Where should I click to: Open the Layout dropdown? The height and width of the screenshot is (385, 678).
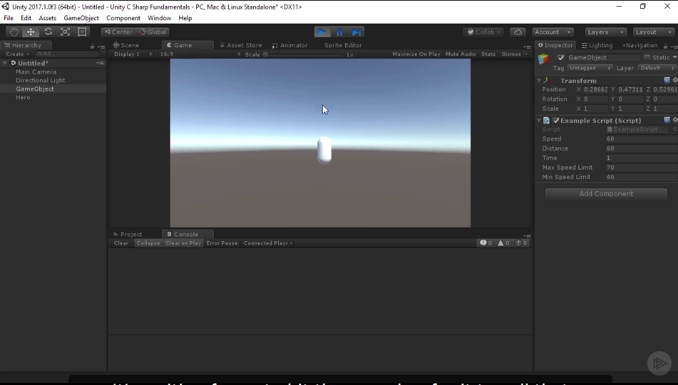pyautogui.click(x=653, y=32)
